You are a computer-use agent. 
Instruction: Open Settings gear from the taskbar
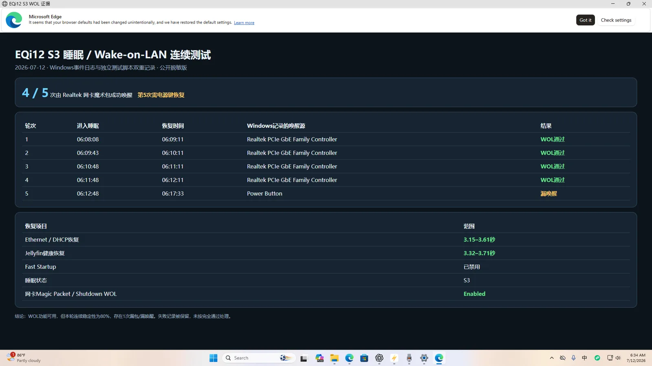pos(424,358)
